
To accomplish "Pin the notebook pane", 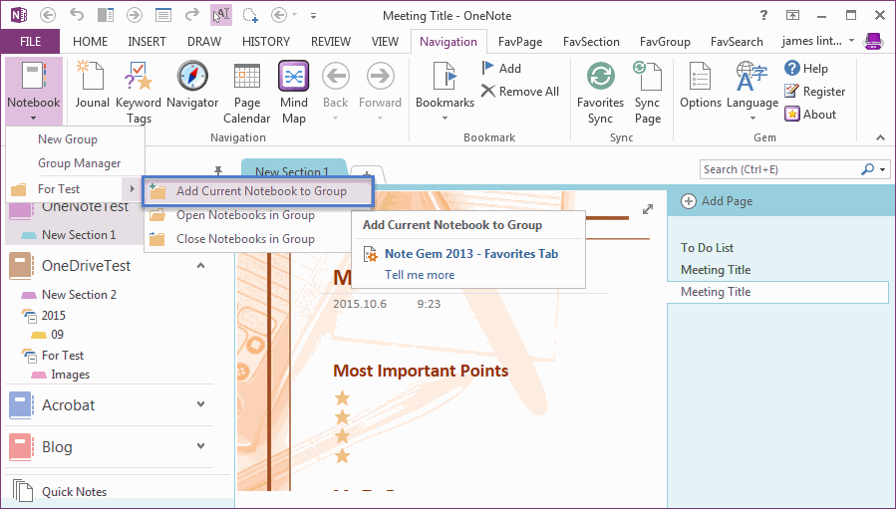I will click(x=217, y=170).
